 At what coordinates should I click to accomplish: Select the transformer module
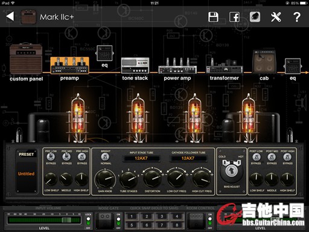click(224, 66)
